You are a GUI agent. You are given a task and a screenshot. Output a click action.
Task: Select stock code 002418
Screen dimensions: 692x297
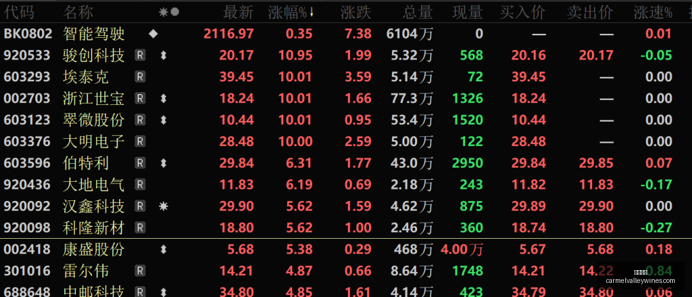(28, 250)
